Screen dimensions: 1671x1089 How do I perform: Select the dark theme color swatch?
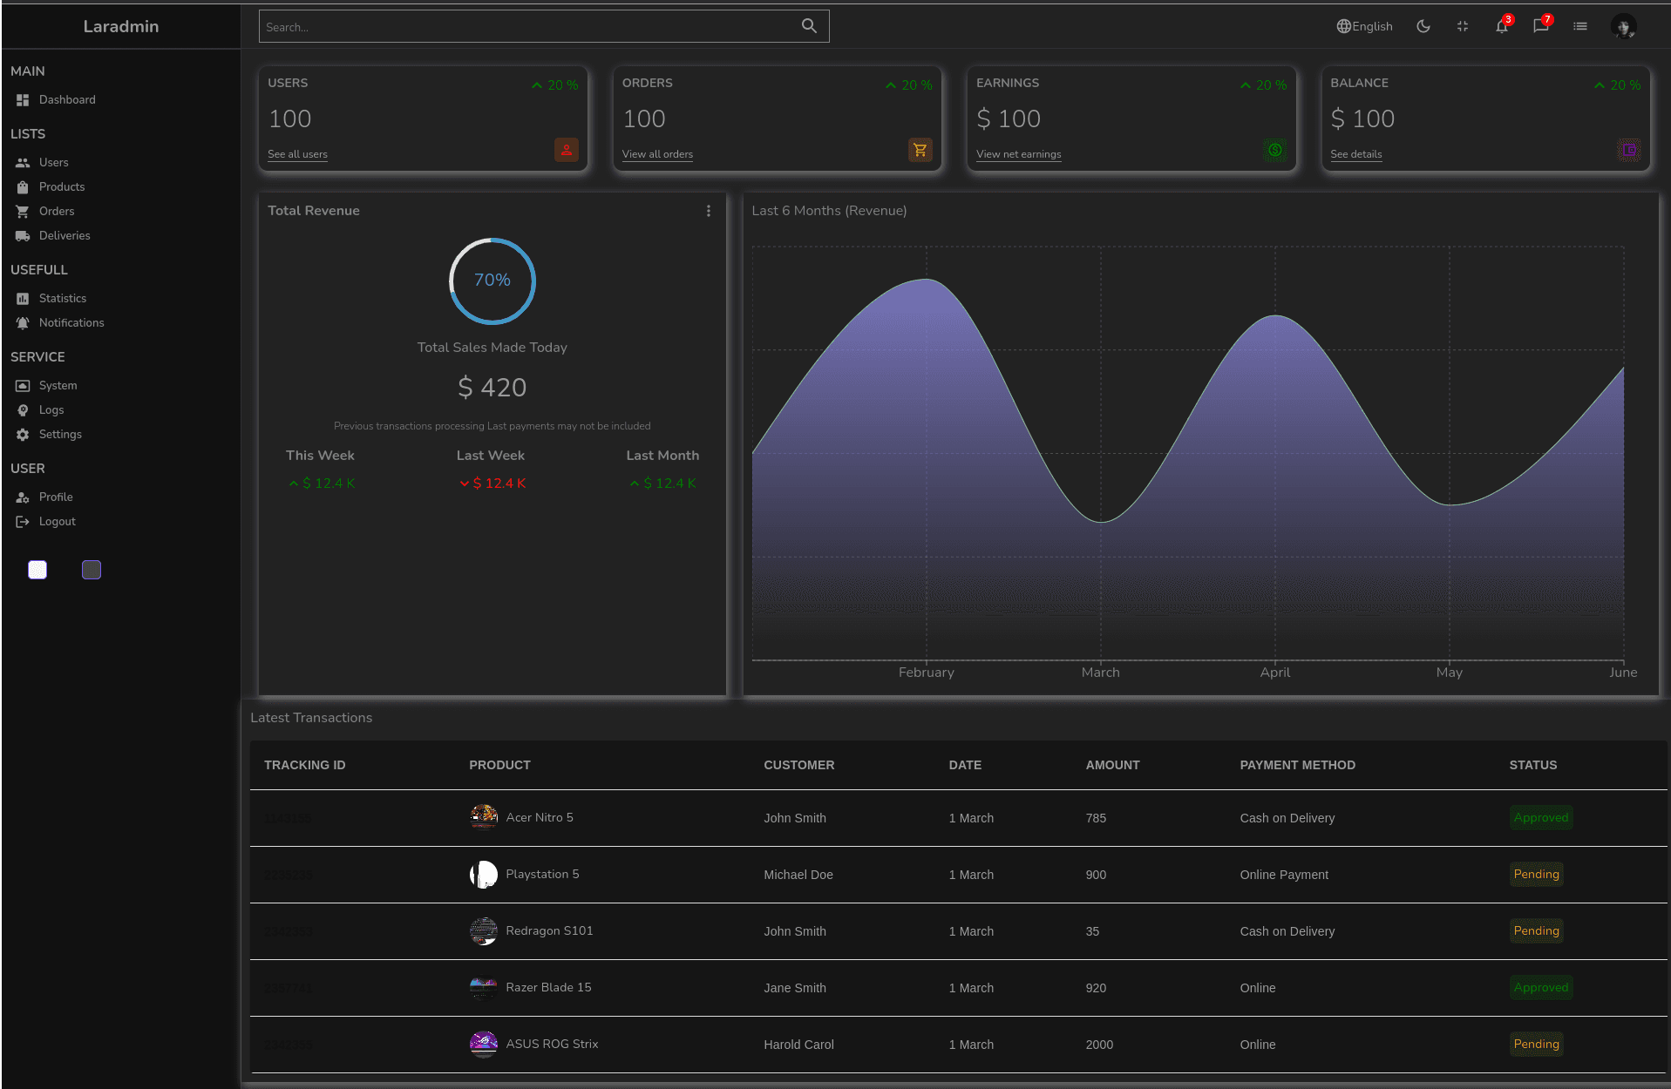tap(92, 570)
